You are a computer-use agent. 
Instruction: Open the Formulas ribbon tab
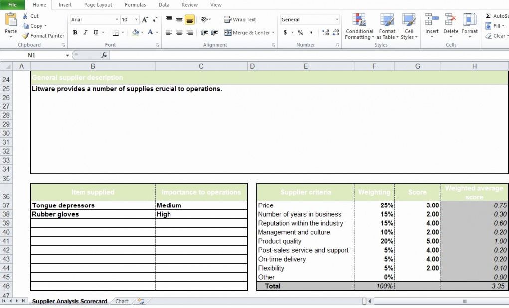(x=135, y=5)
